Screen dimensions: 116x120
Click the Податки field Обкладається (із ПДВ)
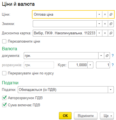pyautogui.click(x=63, y=90)
